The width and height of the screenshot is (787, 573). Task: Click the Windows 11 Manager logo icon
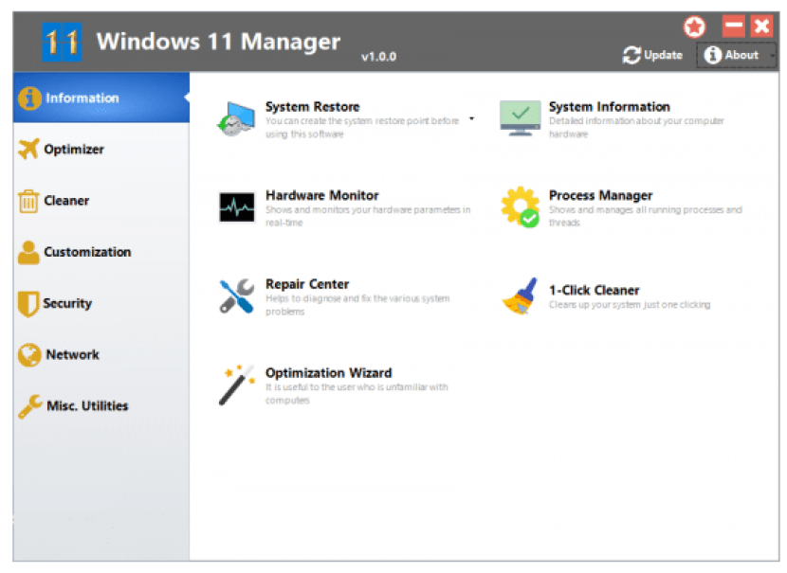pos(62,42)
